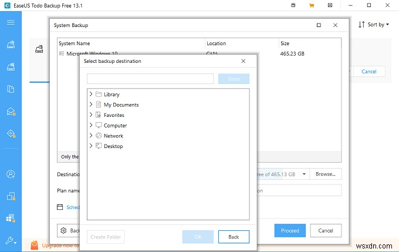Click the Library folder icon

99,94
